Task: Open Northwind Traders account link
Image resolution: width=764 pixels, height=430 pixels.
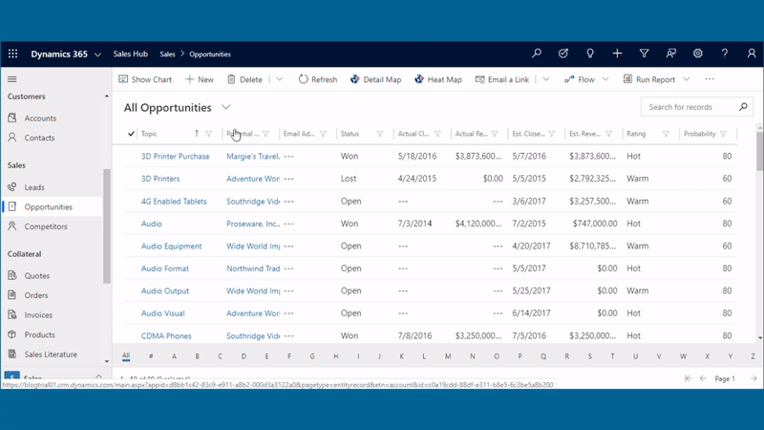Action: tap(253, 269)
